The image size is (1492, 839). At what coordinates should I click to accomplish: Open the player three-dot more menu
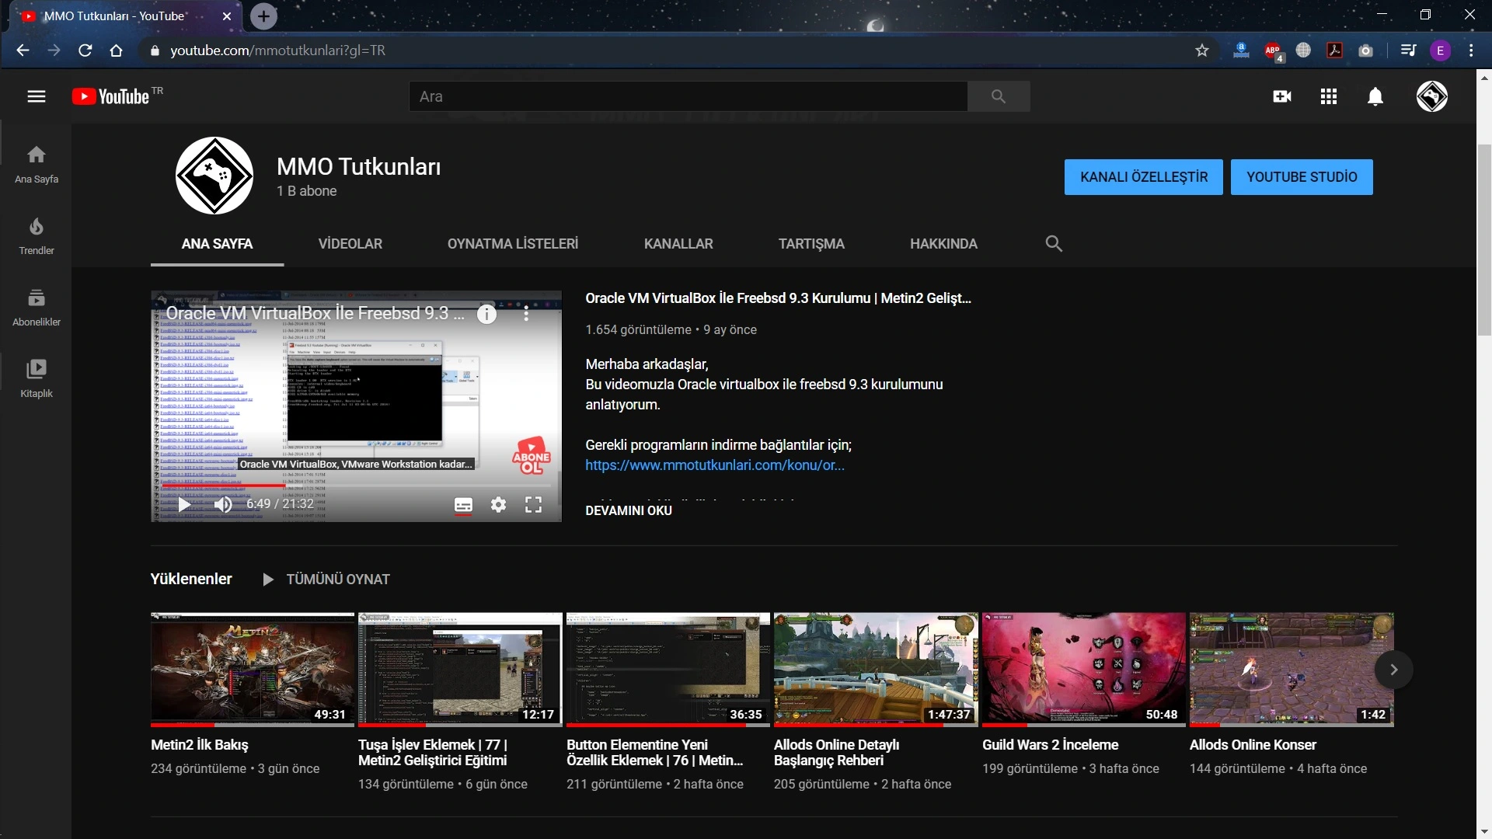pyautogui.click(x=526, y=314)
